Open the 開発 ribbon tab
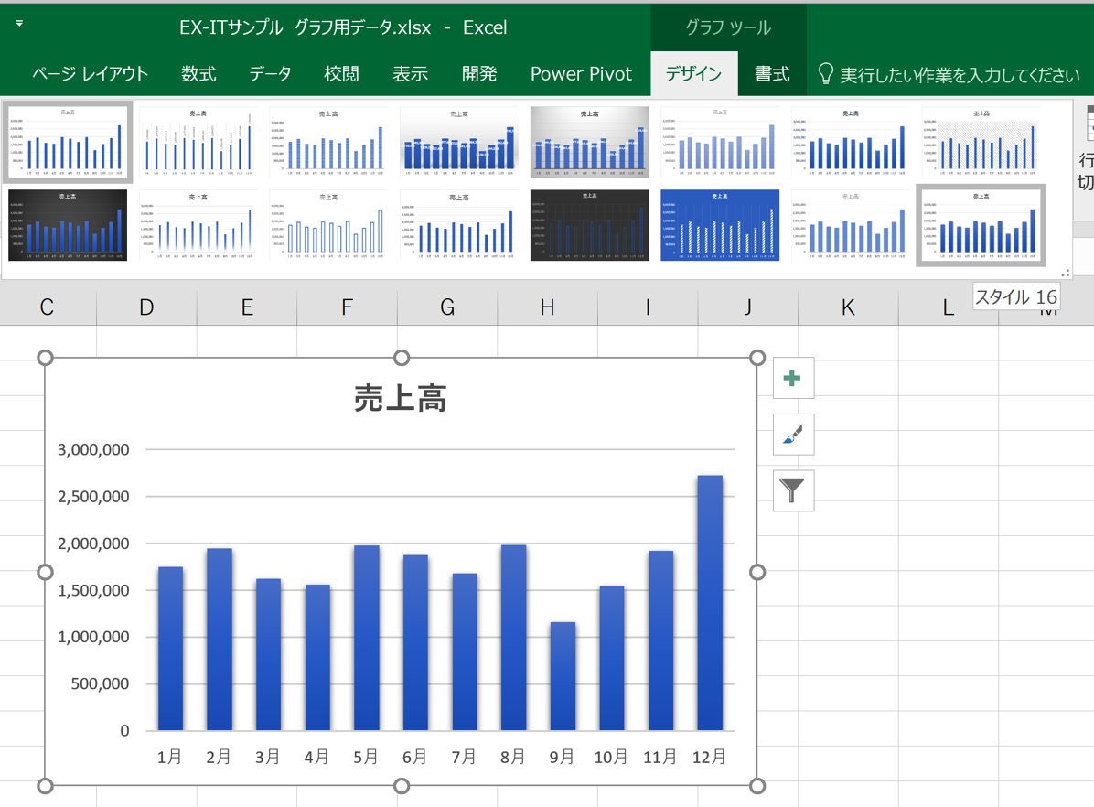The image size is (1094, 807). (479, 74)
